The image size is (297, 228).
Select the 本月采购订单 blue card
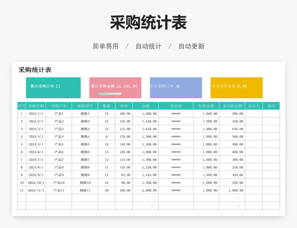tap(176, 88)
